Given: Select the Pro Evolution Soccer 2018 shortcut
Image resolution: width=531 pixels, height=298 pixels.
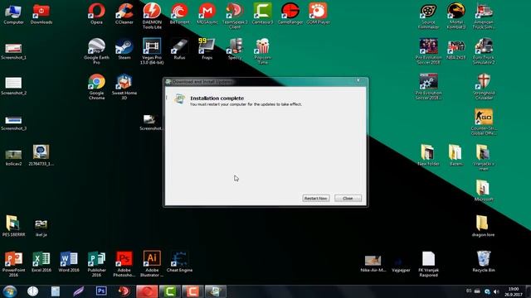Looking at the screenshot, I should pos(428,51).
